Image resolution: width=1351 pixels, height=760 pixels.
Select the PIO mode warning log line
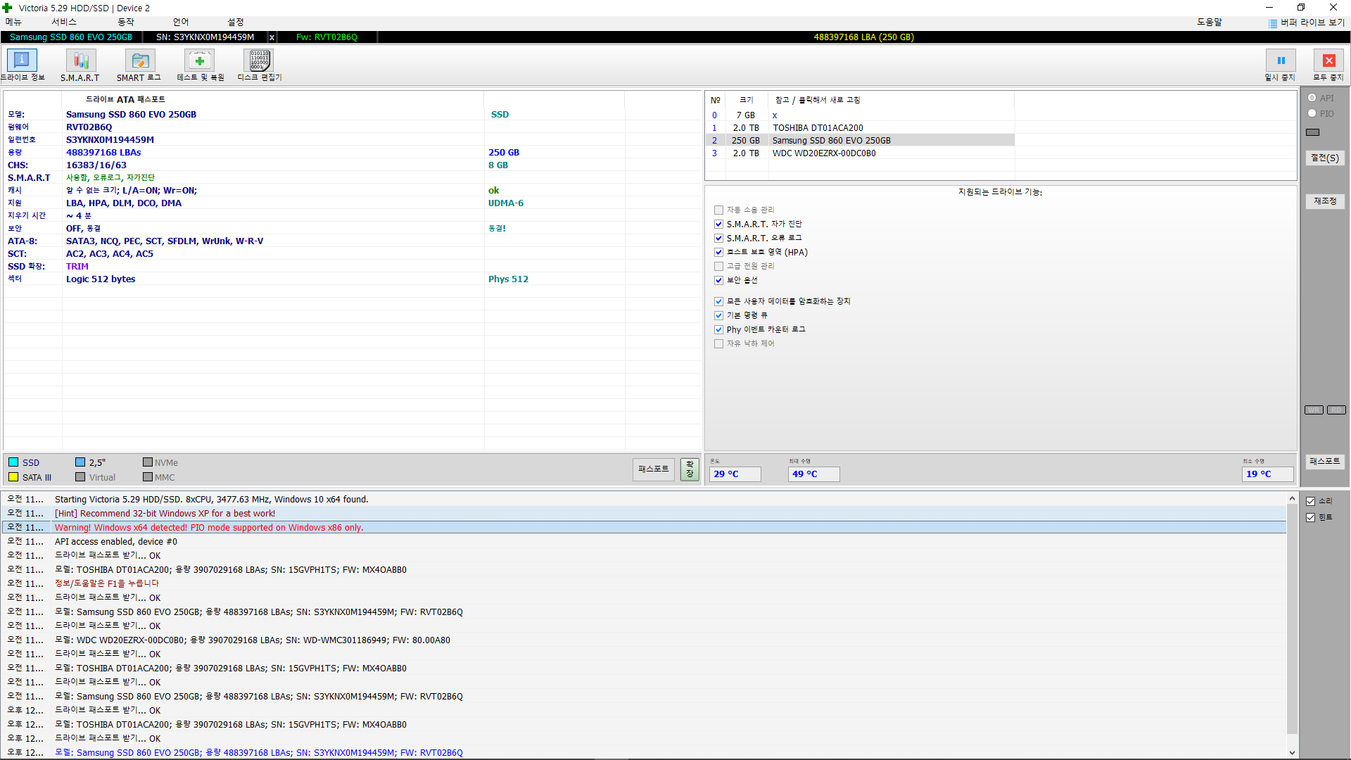644,528
